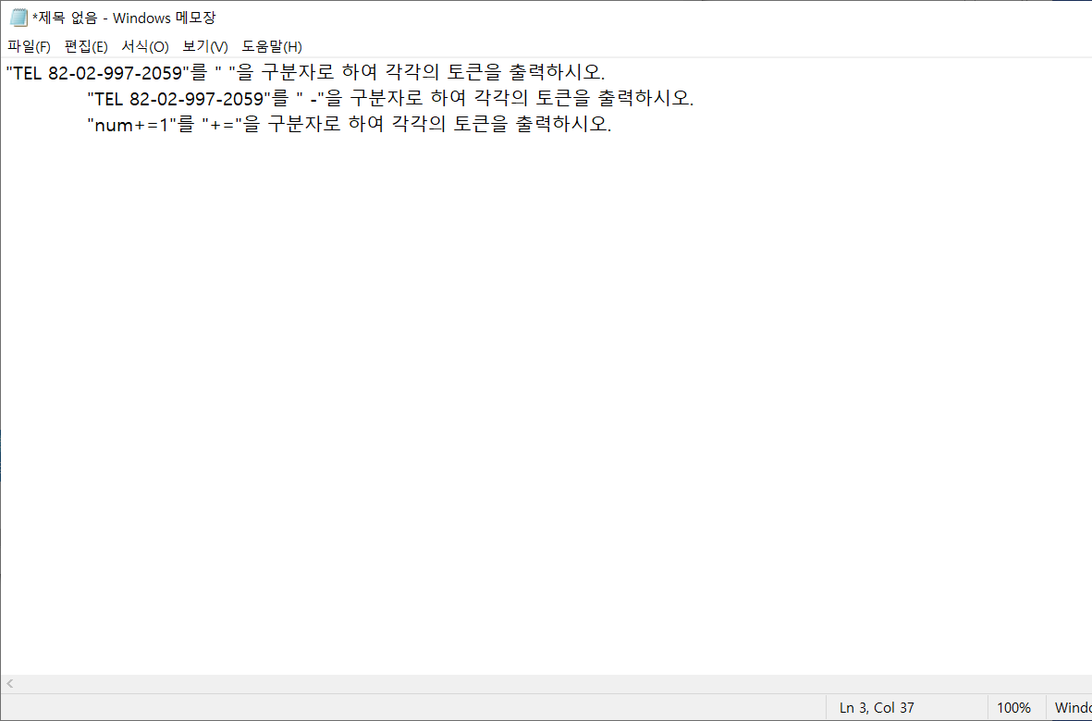Screen dimensions: 1092x721
Task: Open the 편집(E) menu
Action: pos(86,46)
